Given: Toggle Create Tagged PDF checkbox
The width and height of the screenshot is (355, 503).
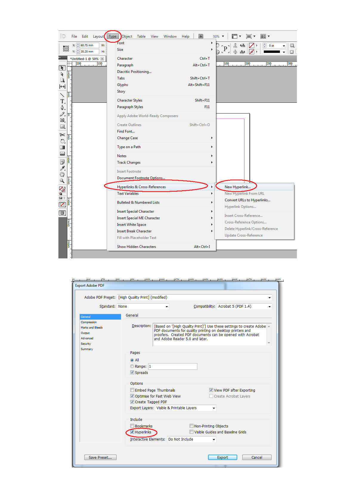Looking at the screenshot, I should 132,402.
